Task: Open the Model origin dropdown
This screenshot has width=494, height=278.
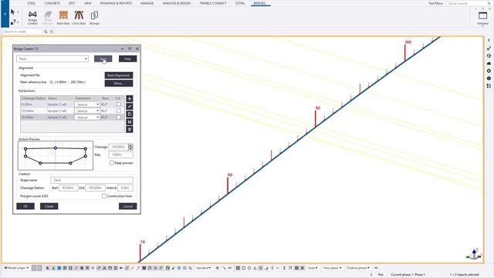Action: tap(16, 268)
